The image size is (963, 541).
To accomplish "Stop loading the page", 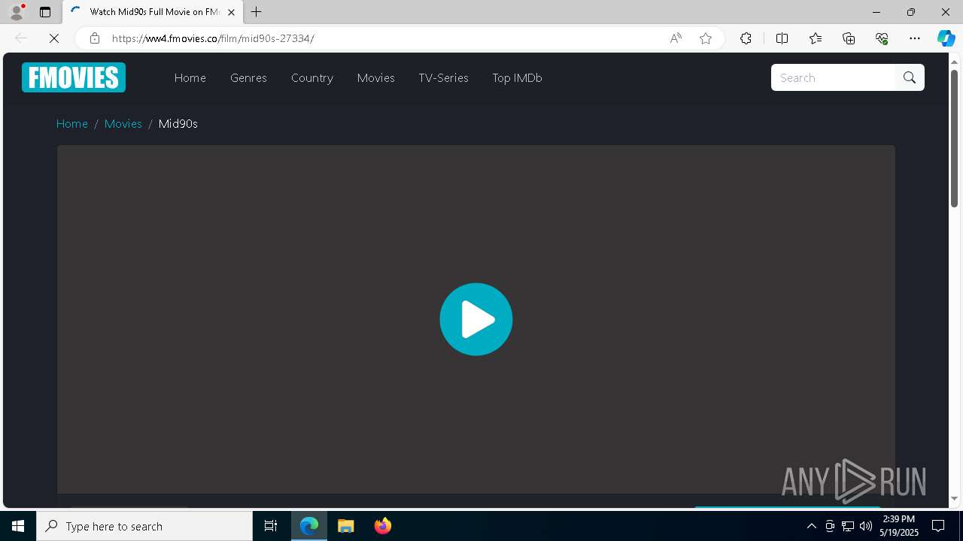I will coord(54,38).
